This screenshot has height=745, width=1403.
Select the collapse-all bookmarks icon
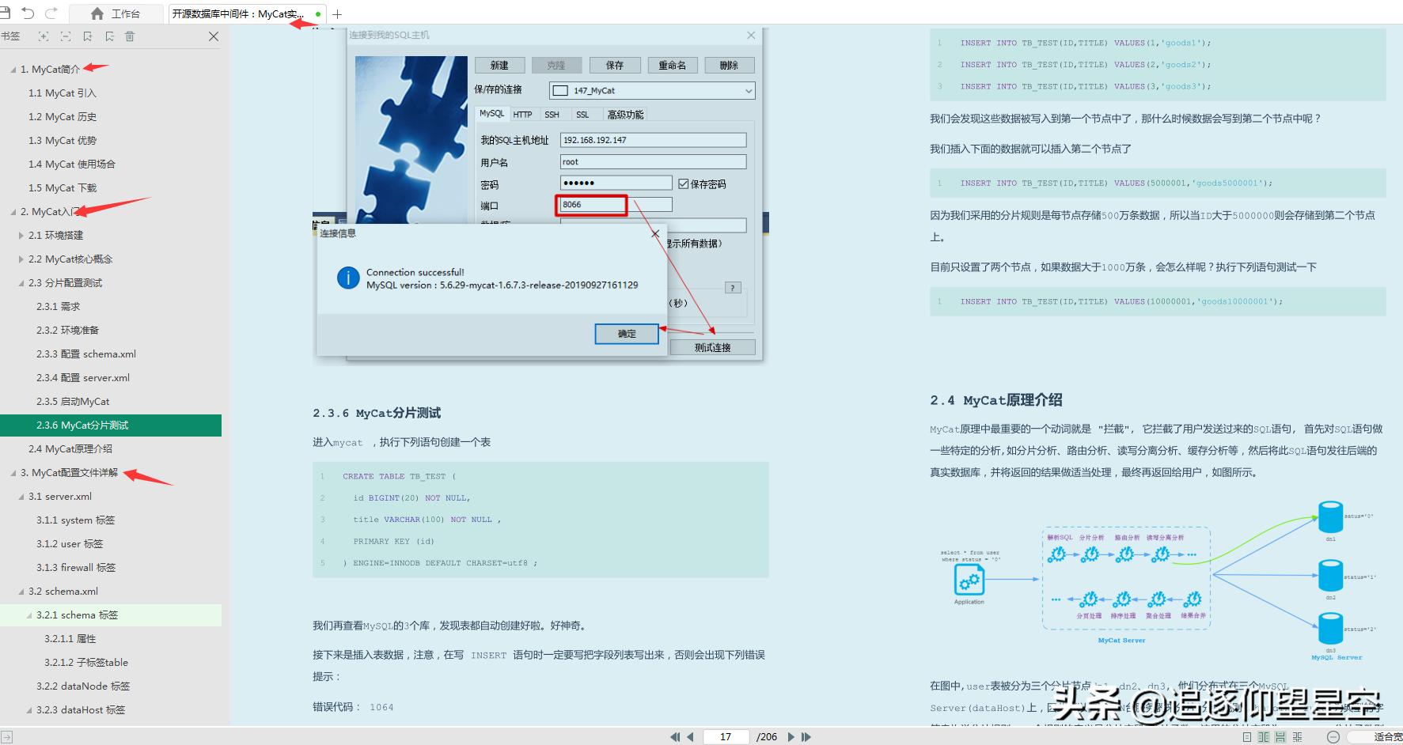click(65, 36)
